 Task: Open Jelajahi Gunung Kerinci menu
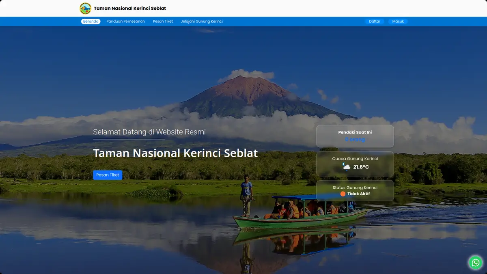[202, 22]
